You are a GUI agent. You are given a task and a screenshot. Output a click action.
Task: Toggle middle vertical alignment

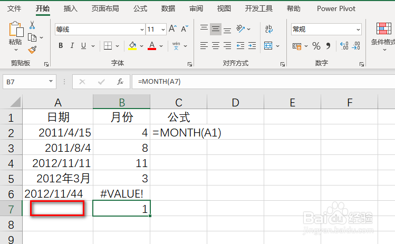(x=216, y=29)
